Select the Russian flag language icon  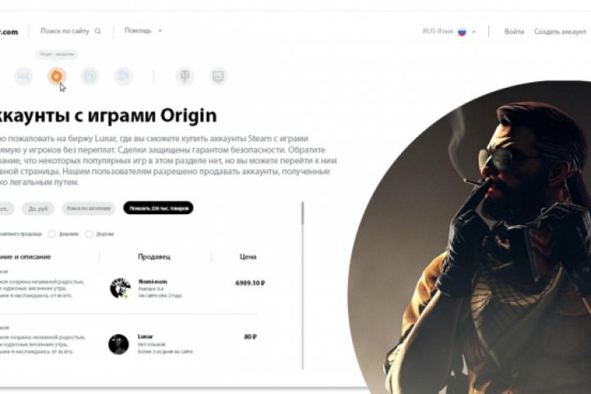[x=461, y=32]
